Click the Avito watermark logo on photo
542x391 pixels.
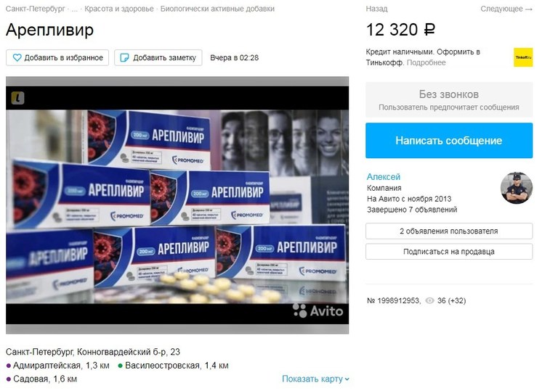tap(318, 310)
